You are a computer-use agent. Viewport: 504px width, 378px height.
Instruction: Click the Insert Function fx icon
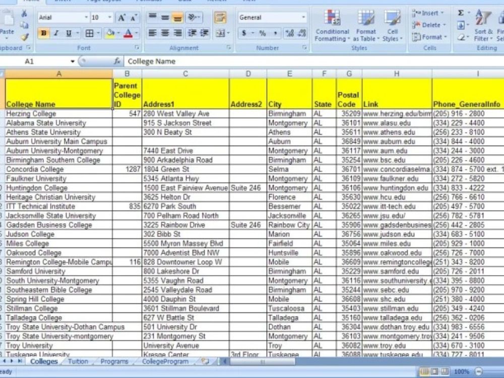click(x=117, y=61)
